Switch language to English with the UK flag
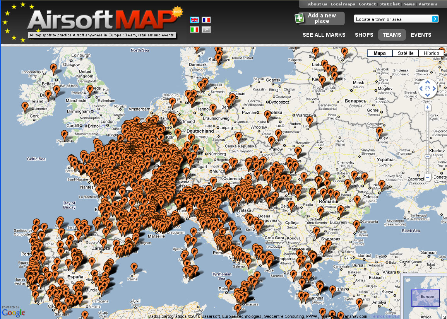Viewport: 447px width, 319px height. (x=194, y=20)
